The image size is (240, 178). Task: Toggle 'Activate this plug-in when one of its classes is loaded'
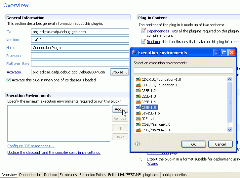tap(9, 80)
